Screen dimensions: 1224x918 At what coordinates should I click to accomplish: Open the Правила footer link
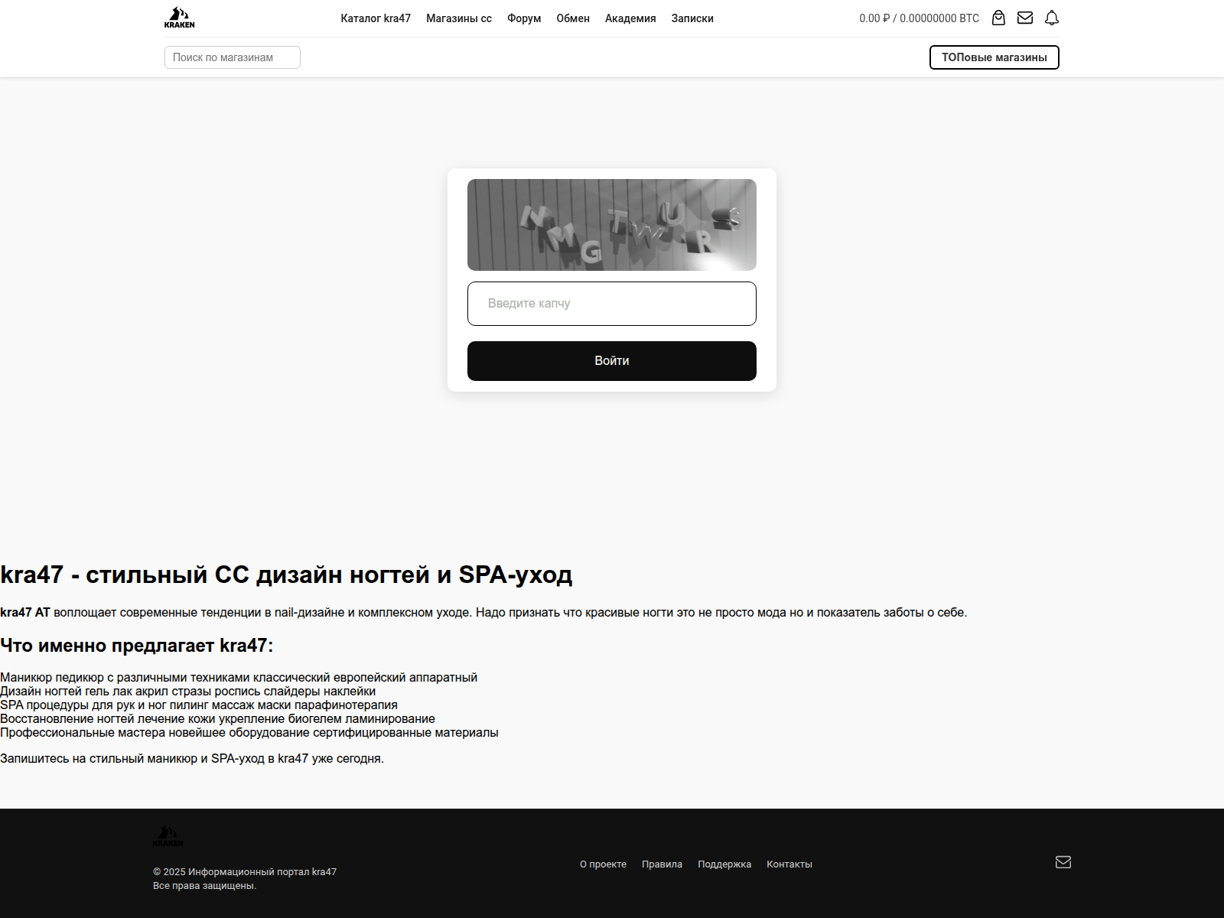(662, 864)
